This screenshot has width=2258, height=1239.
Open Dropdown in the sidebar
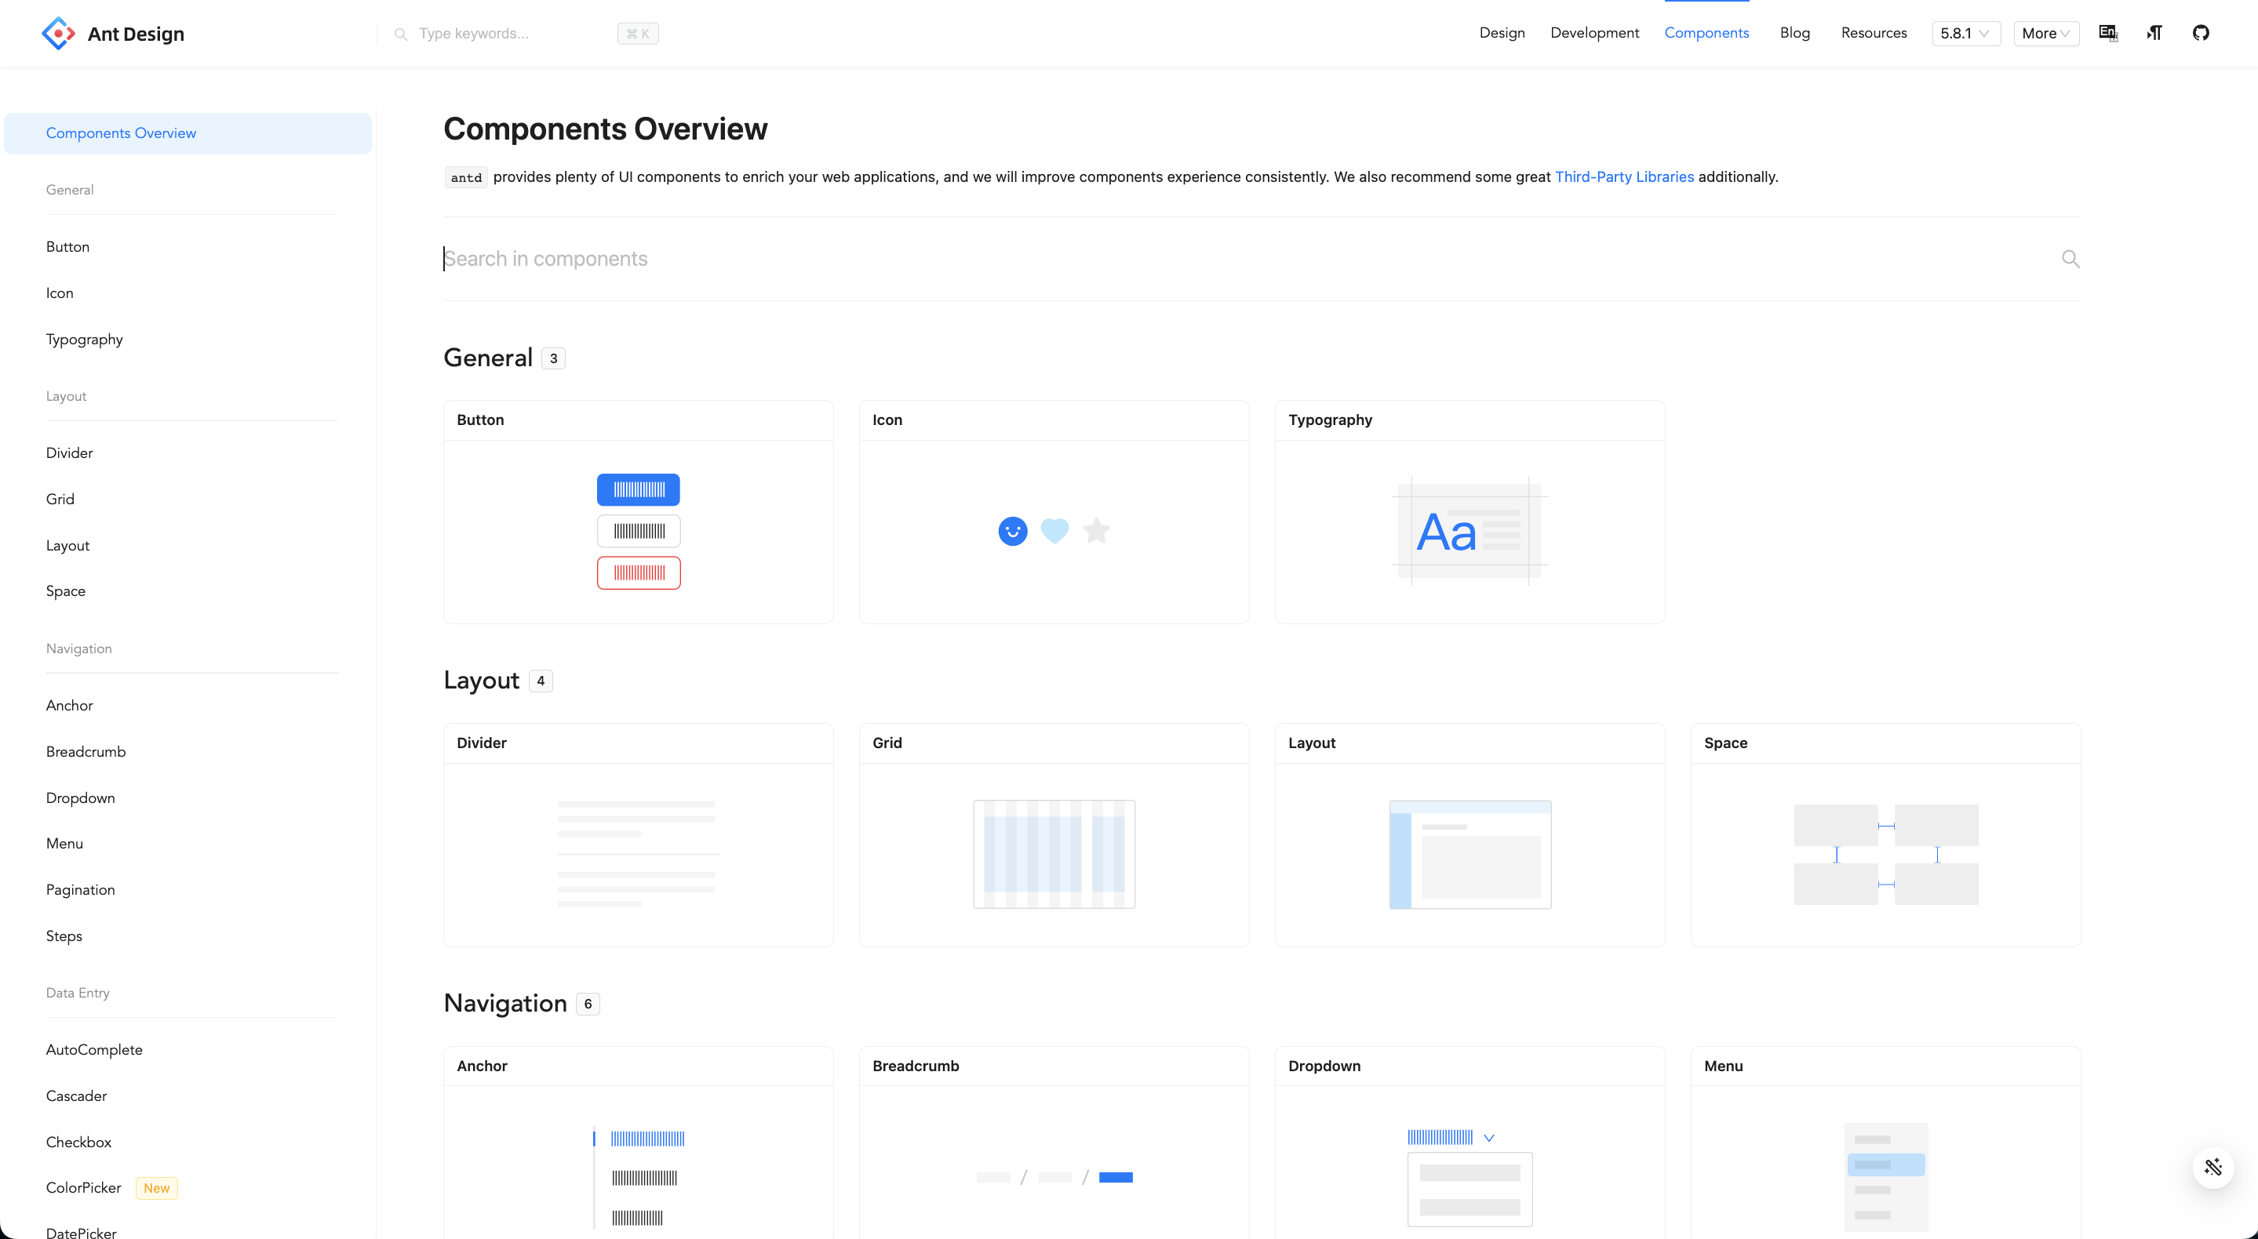click(81, 798)
